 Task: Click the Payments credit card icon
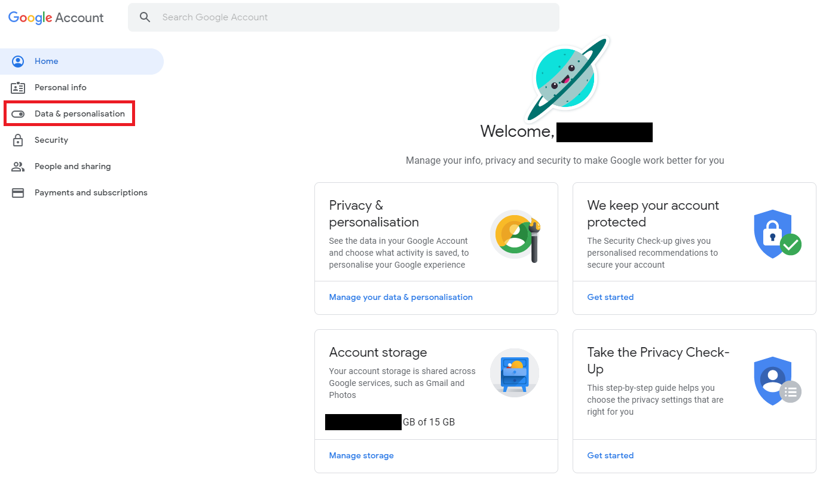pos(18,192)
